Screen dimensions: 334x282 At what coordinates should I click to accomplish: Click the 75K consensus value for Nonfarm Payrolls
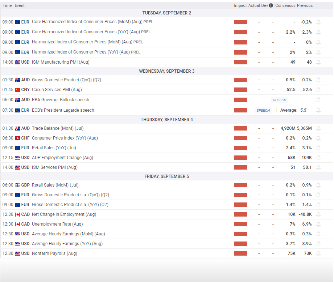tap(292, 253)
